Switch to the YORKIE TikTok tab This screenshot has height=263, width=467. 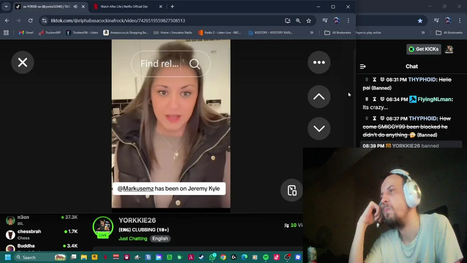(x=46, y=7)
